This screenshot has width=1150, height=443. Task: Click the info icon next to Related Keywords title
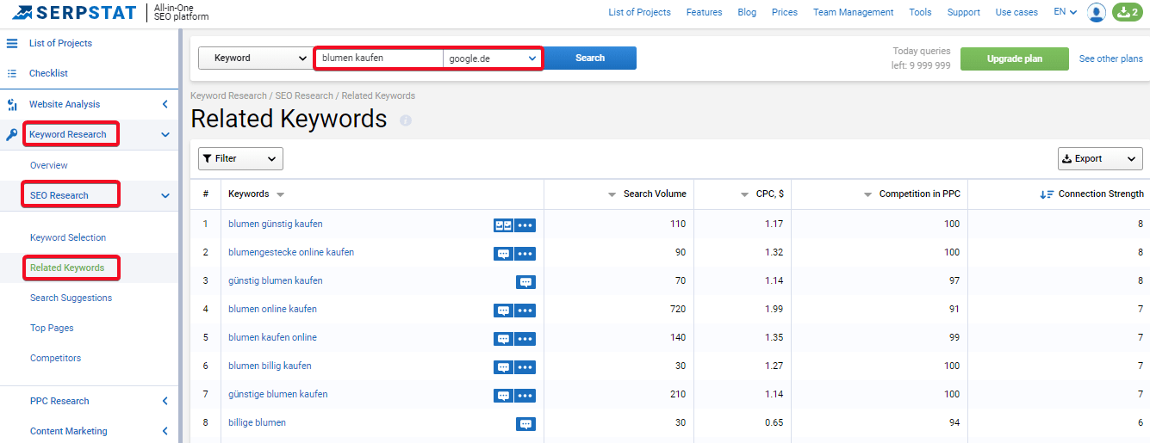click(406, 120)
